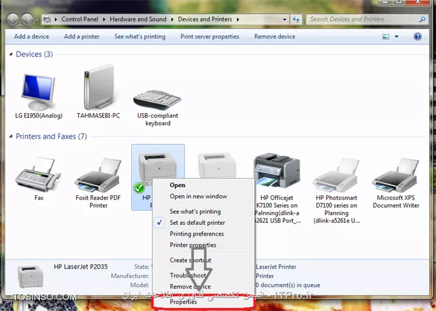Select the Microsoft XPS Document Writer icon
Screen dimensions: 436x311
point(396,175)
